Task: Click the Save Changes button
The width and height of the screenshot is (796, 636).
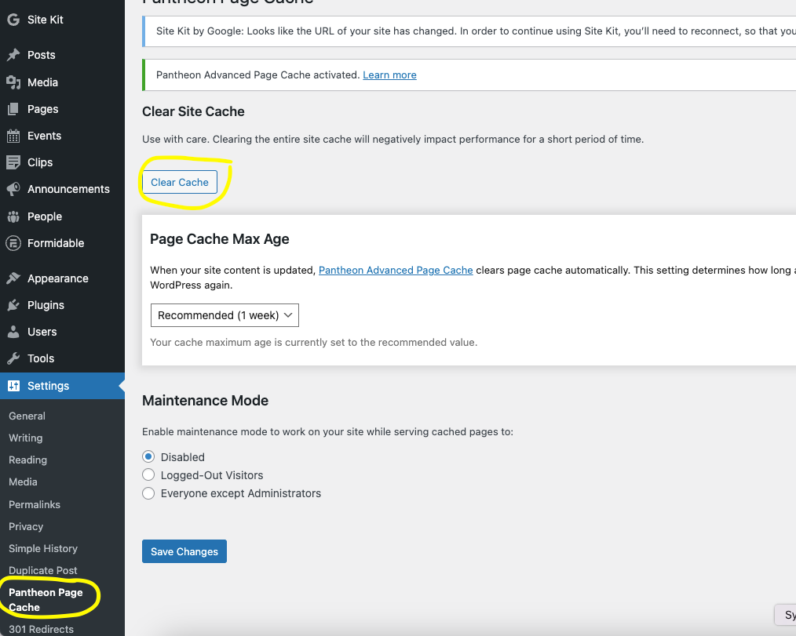Action: (184, 551)
